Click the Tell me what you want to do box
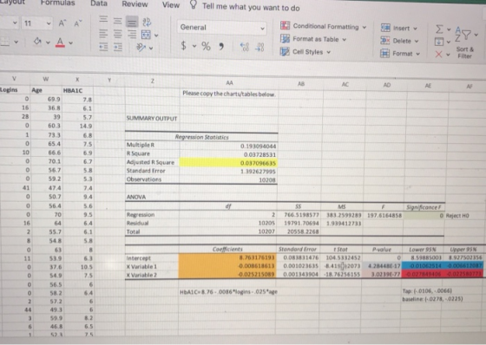 (x=251, y=7)
